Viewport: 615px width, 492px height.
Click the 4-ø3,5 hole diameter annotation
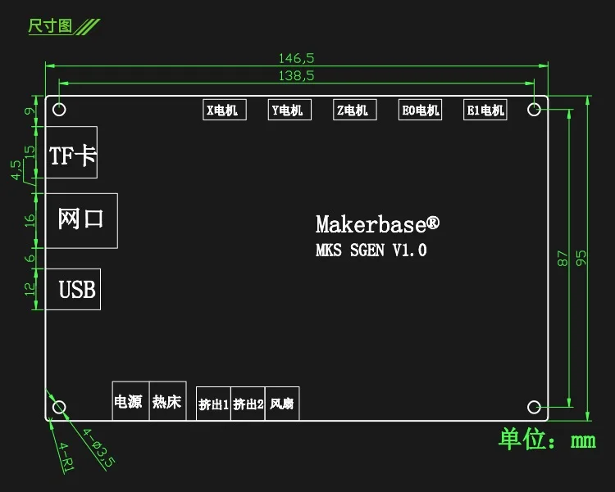(98, 448)
